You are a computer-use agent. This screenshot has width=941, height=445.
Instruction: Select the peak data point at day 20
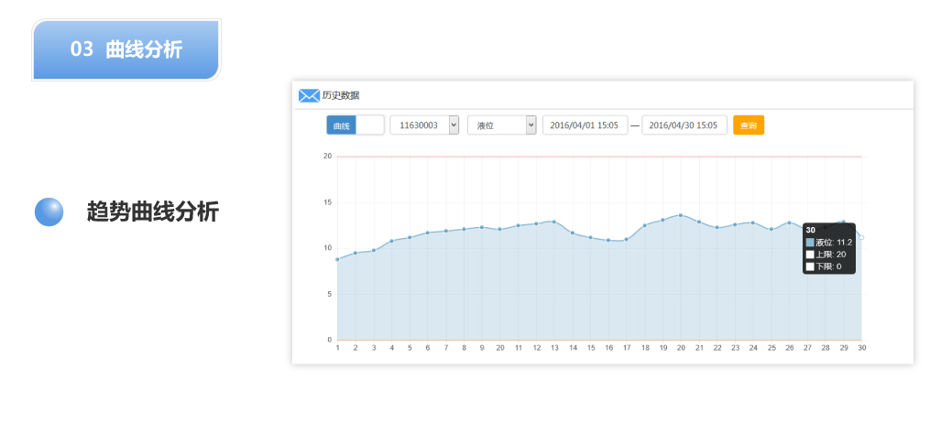[680, 215]
